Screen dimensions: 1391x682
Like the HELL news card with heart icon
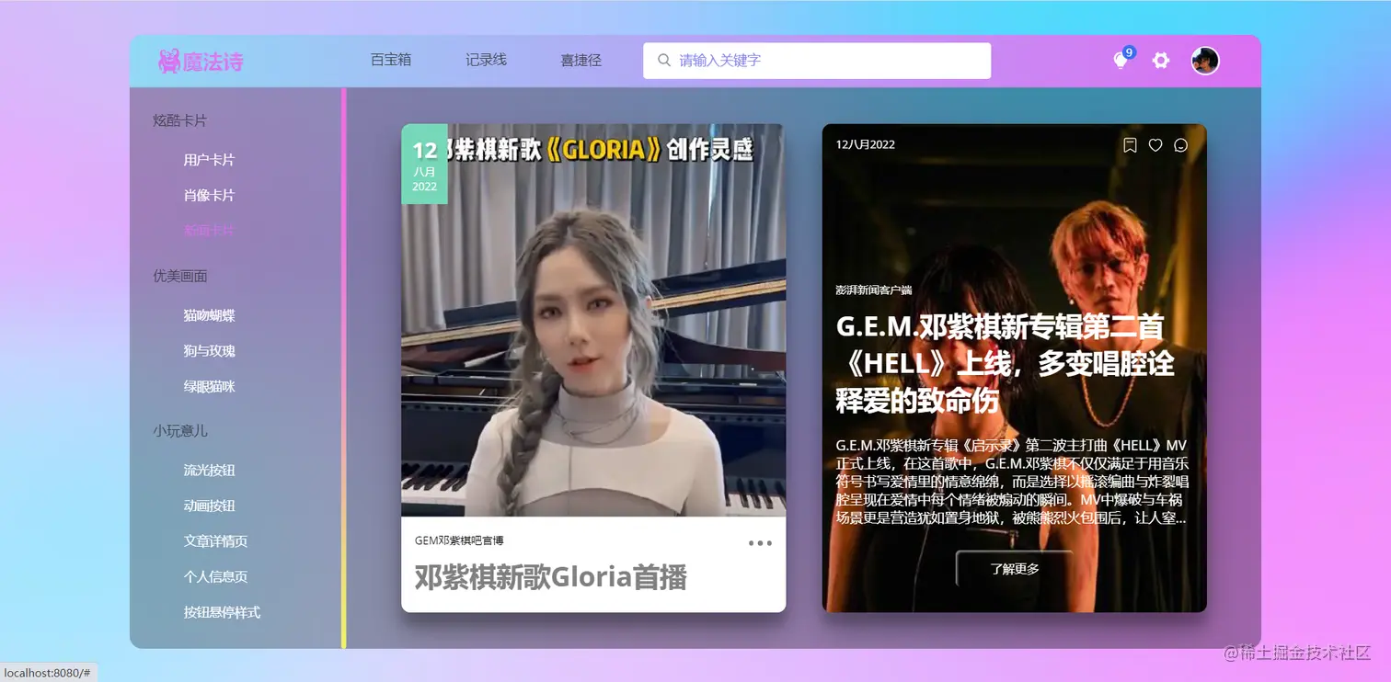pos(1155,145)
